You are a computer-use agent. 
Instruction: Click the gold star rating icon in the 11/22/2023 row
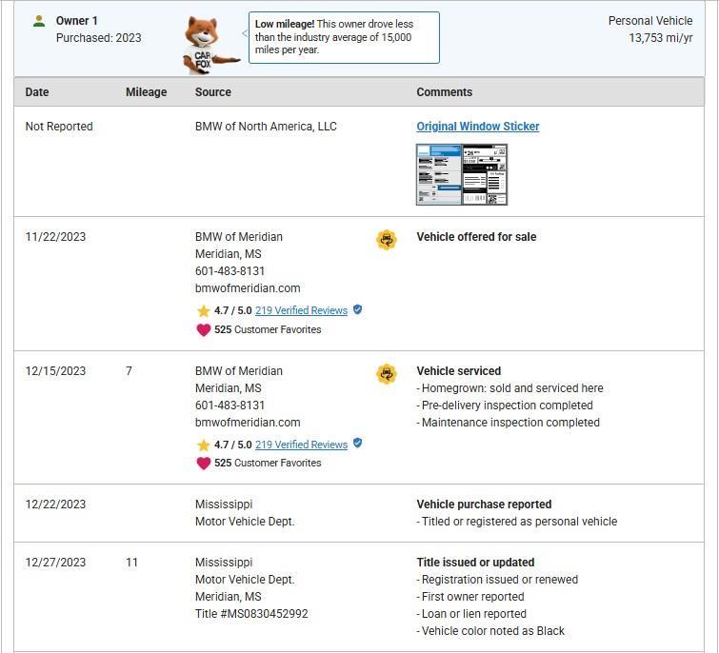[203, 311]
